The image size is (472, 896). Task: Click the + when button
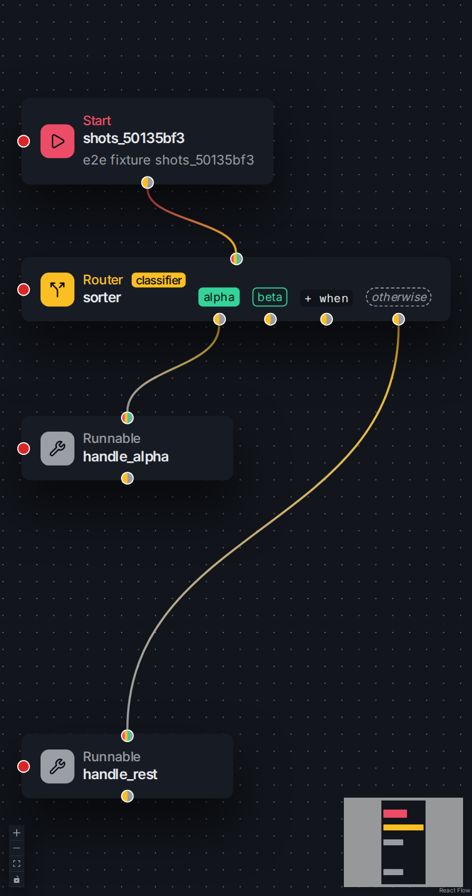(x=327, y=298)
